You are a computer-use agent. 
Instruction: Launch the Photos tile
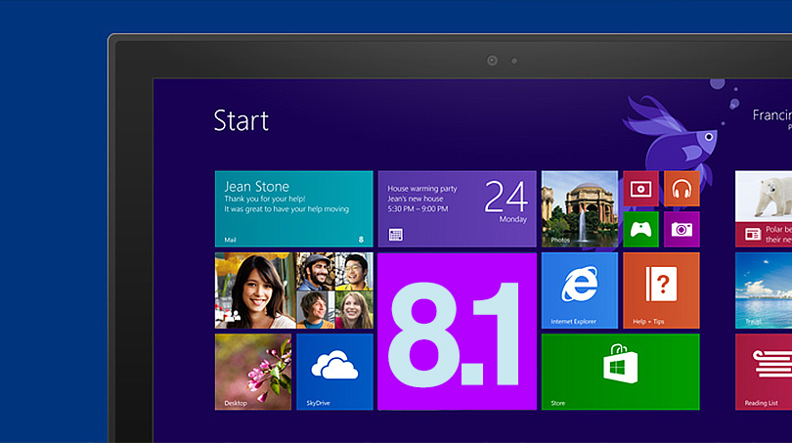tap(579, 208)
